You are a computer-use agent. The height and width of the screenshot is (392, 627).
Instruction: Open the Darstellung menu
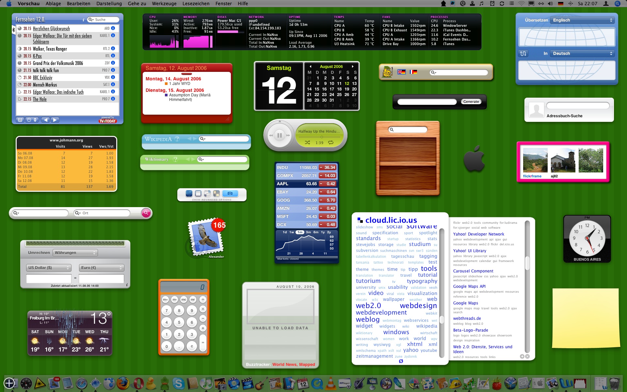tap(109, 4)
